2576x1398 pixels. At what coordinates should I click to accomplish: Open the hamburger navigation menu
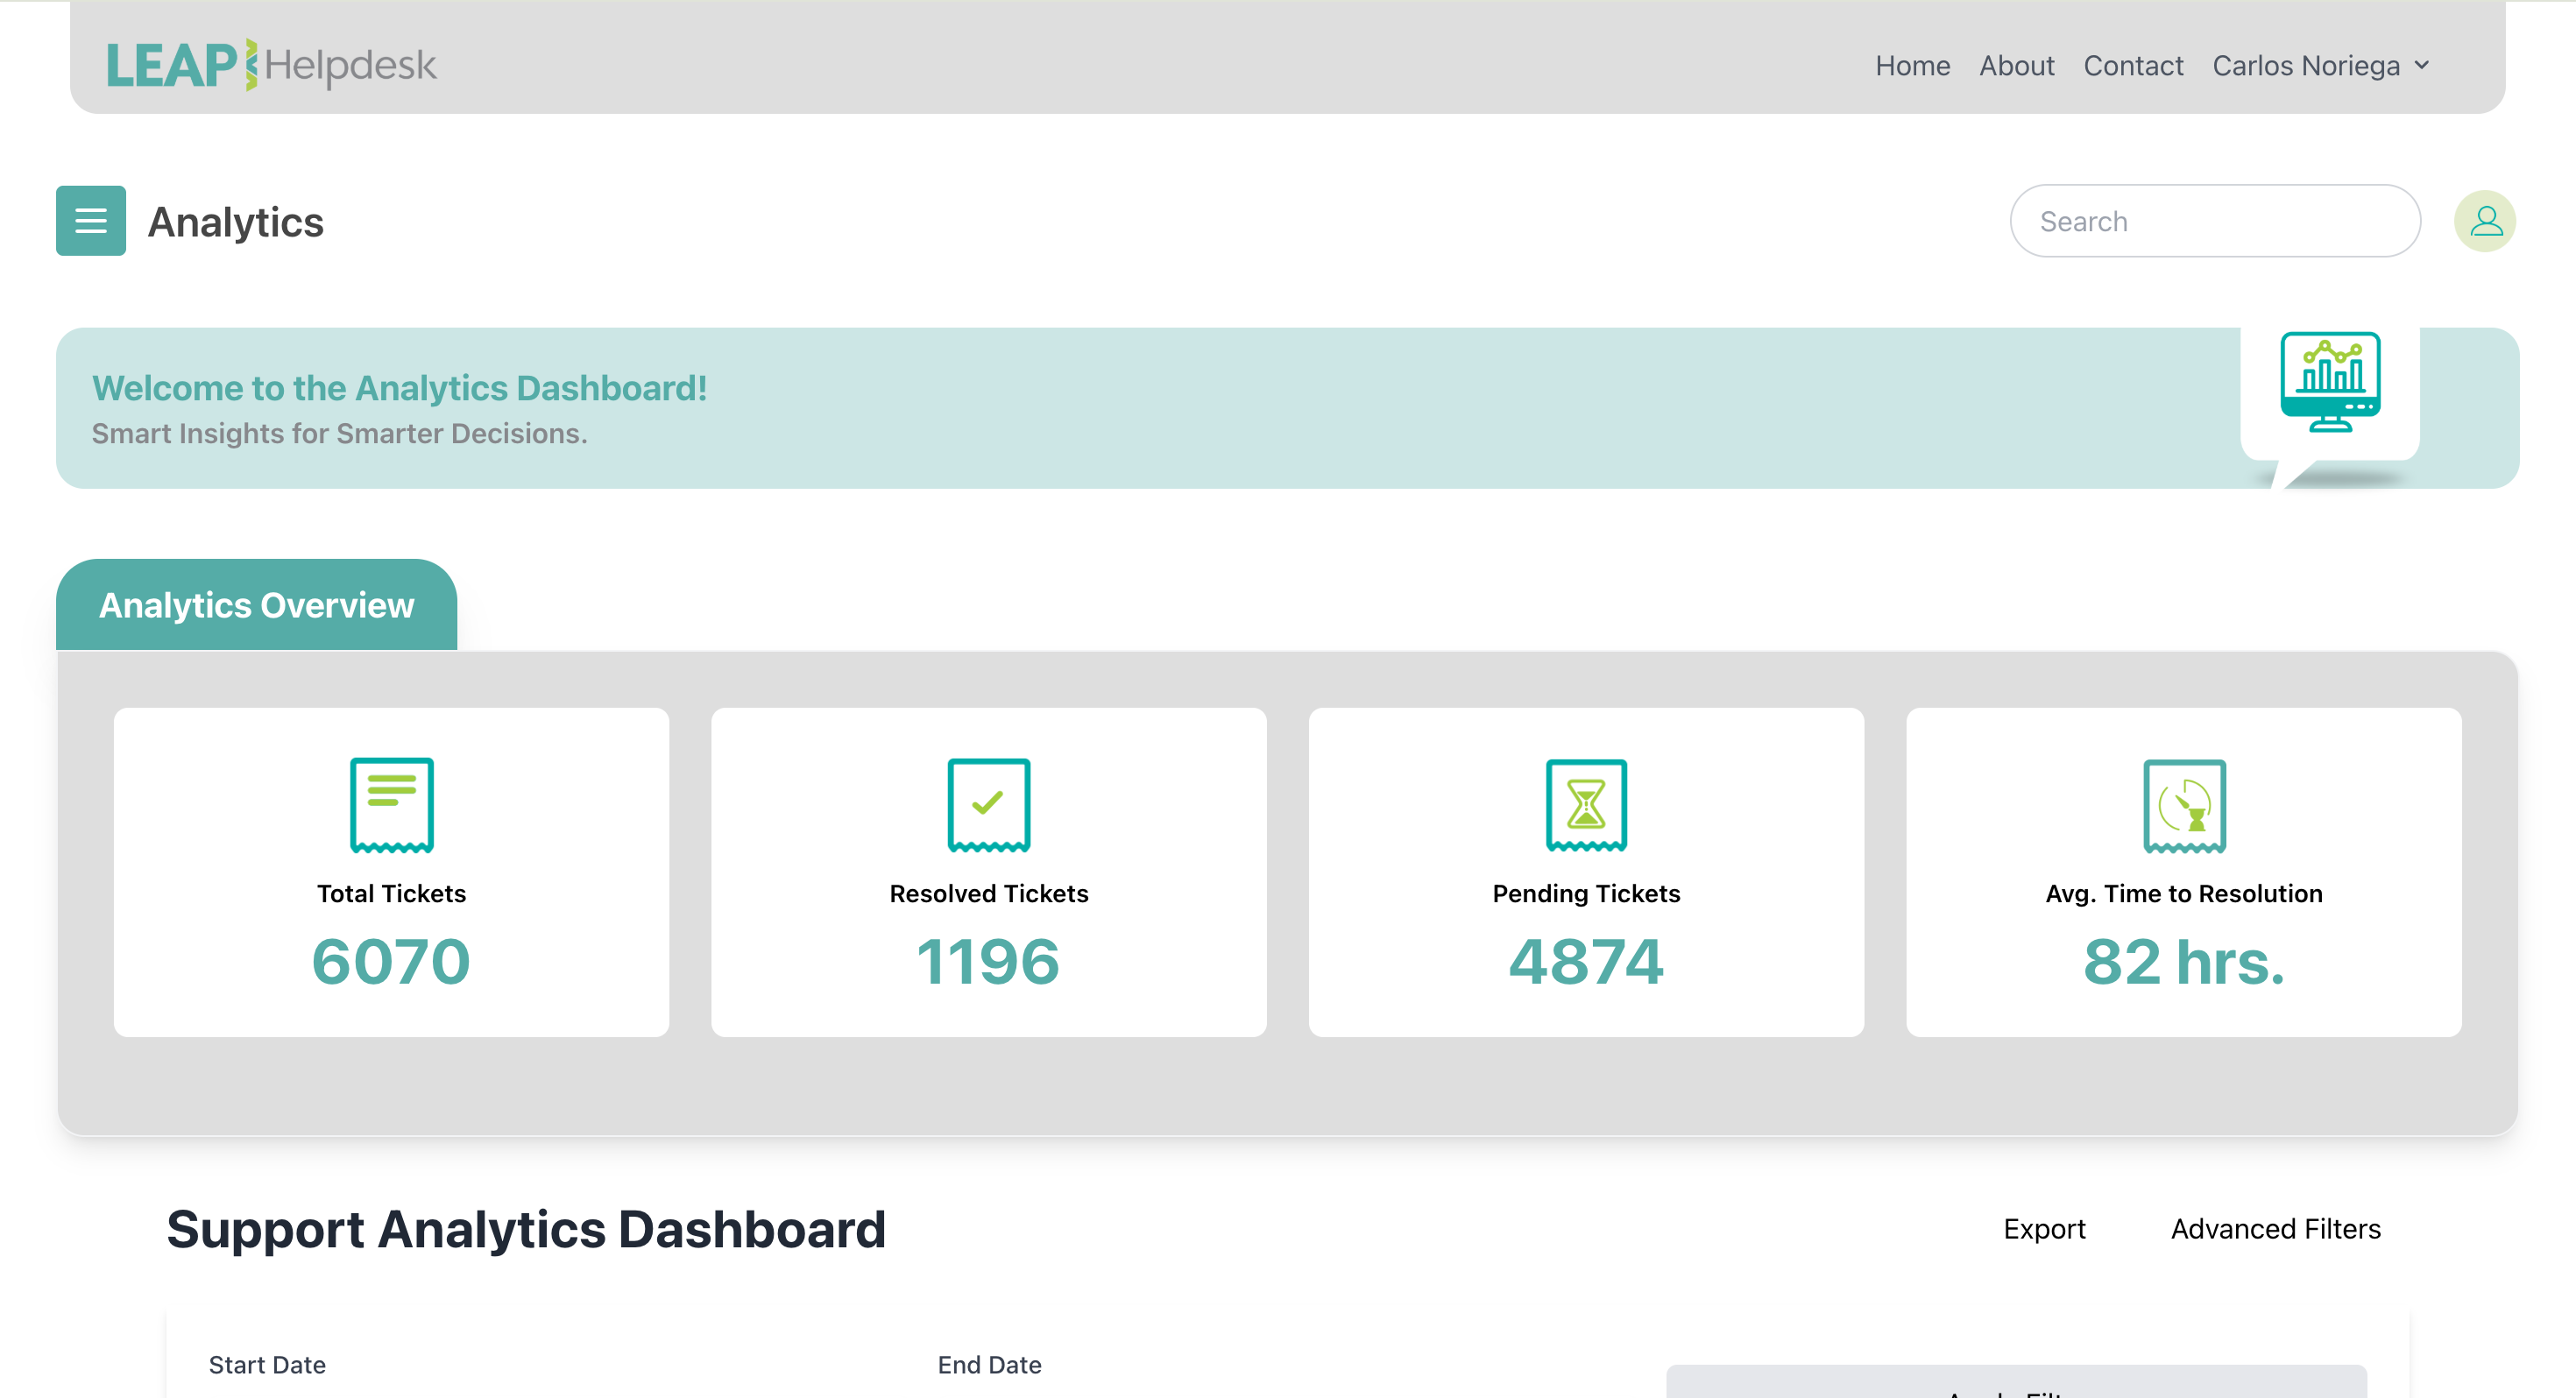pos(90,221)
